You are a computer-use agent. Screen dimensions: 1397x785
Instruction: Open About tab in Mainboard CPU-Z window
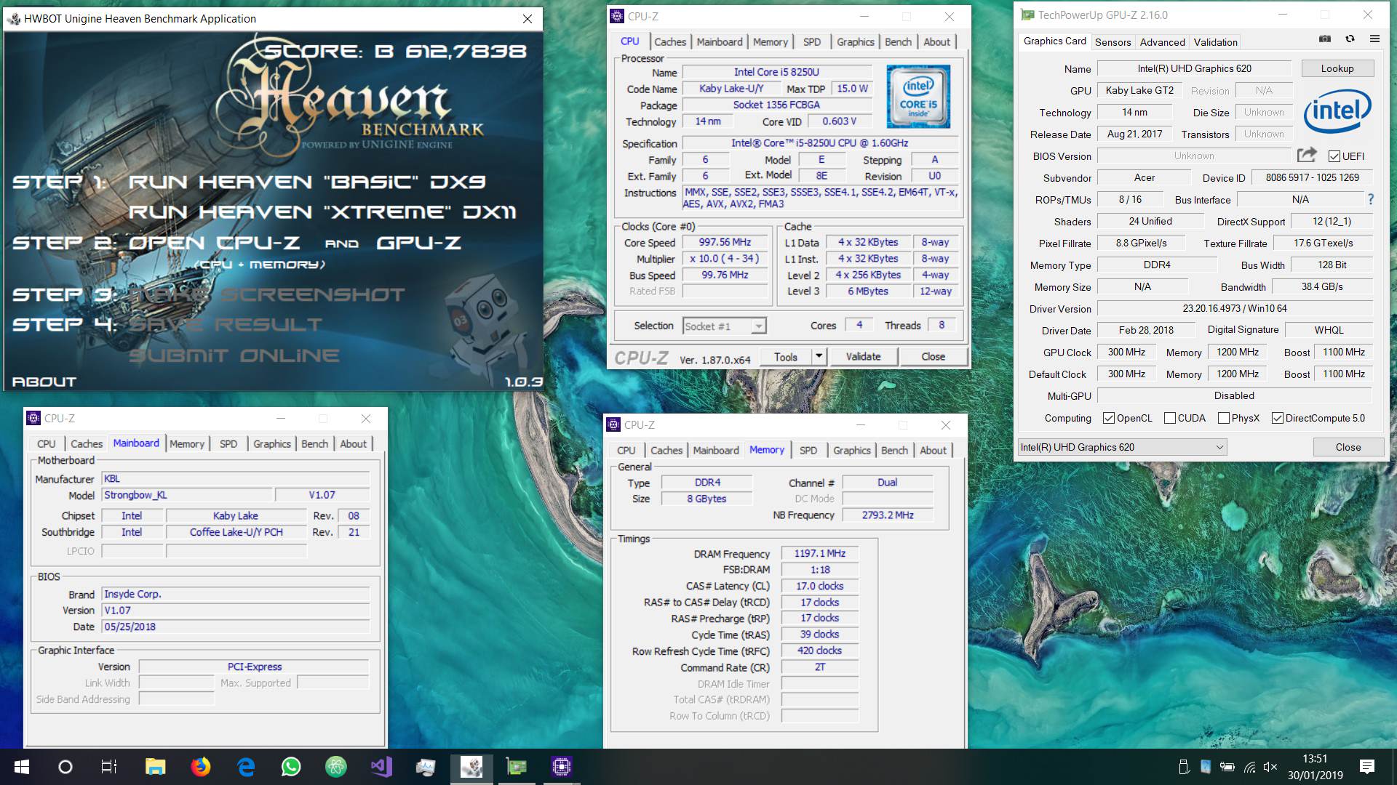[353, 444]
